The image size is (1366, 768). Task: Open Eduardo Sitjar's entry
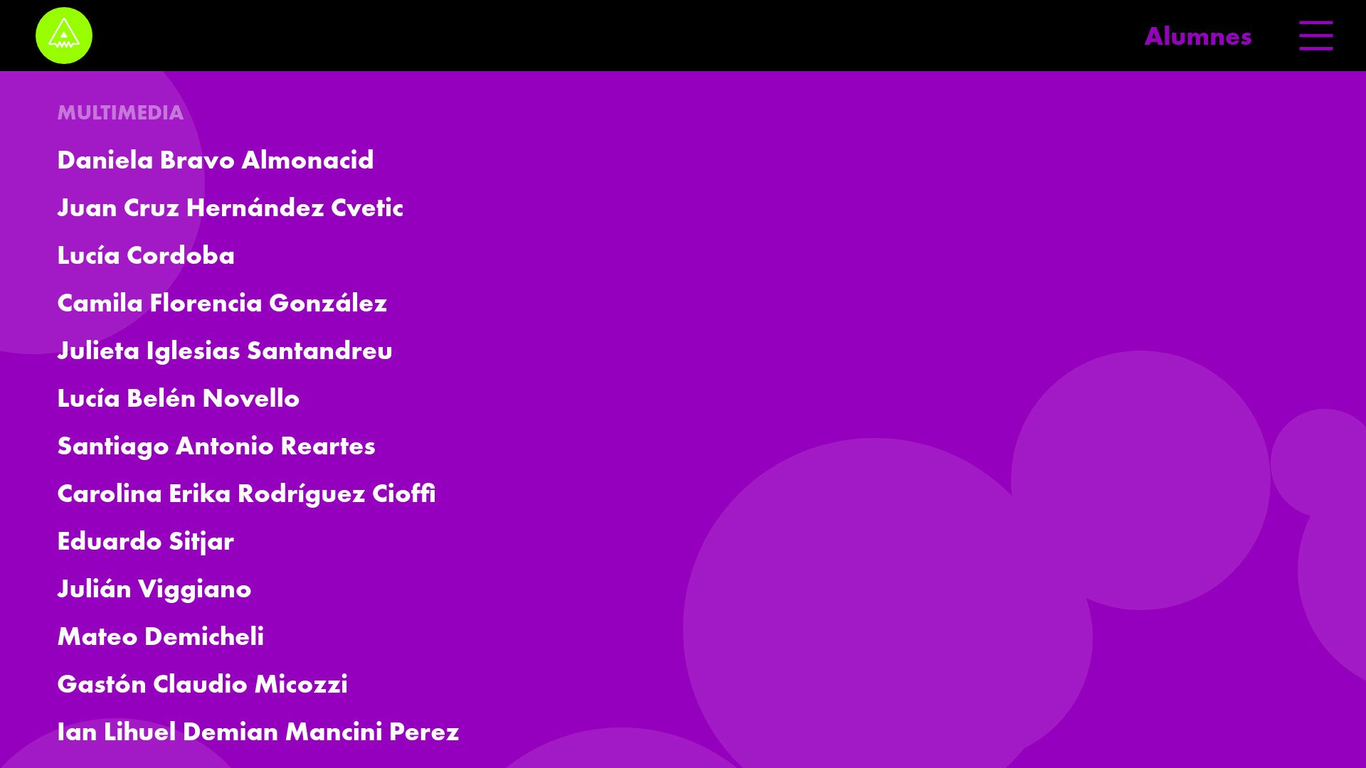(146, 541)
